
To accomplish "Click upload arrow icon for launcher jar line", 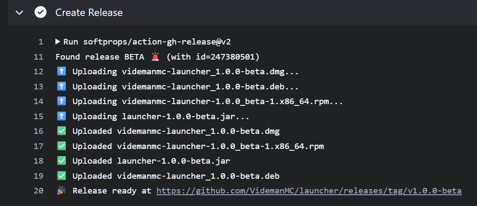I will pyautogui.click(x=61, y=116).
